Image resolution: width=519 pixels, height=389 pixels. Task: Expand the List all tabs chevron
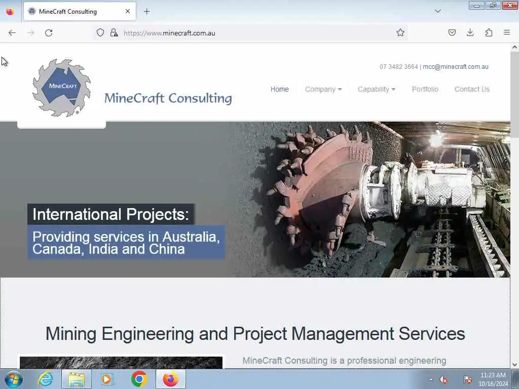click(437, 11)
